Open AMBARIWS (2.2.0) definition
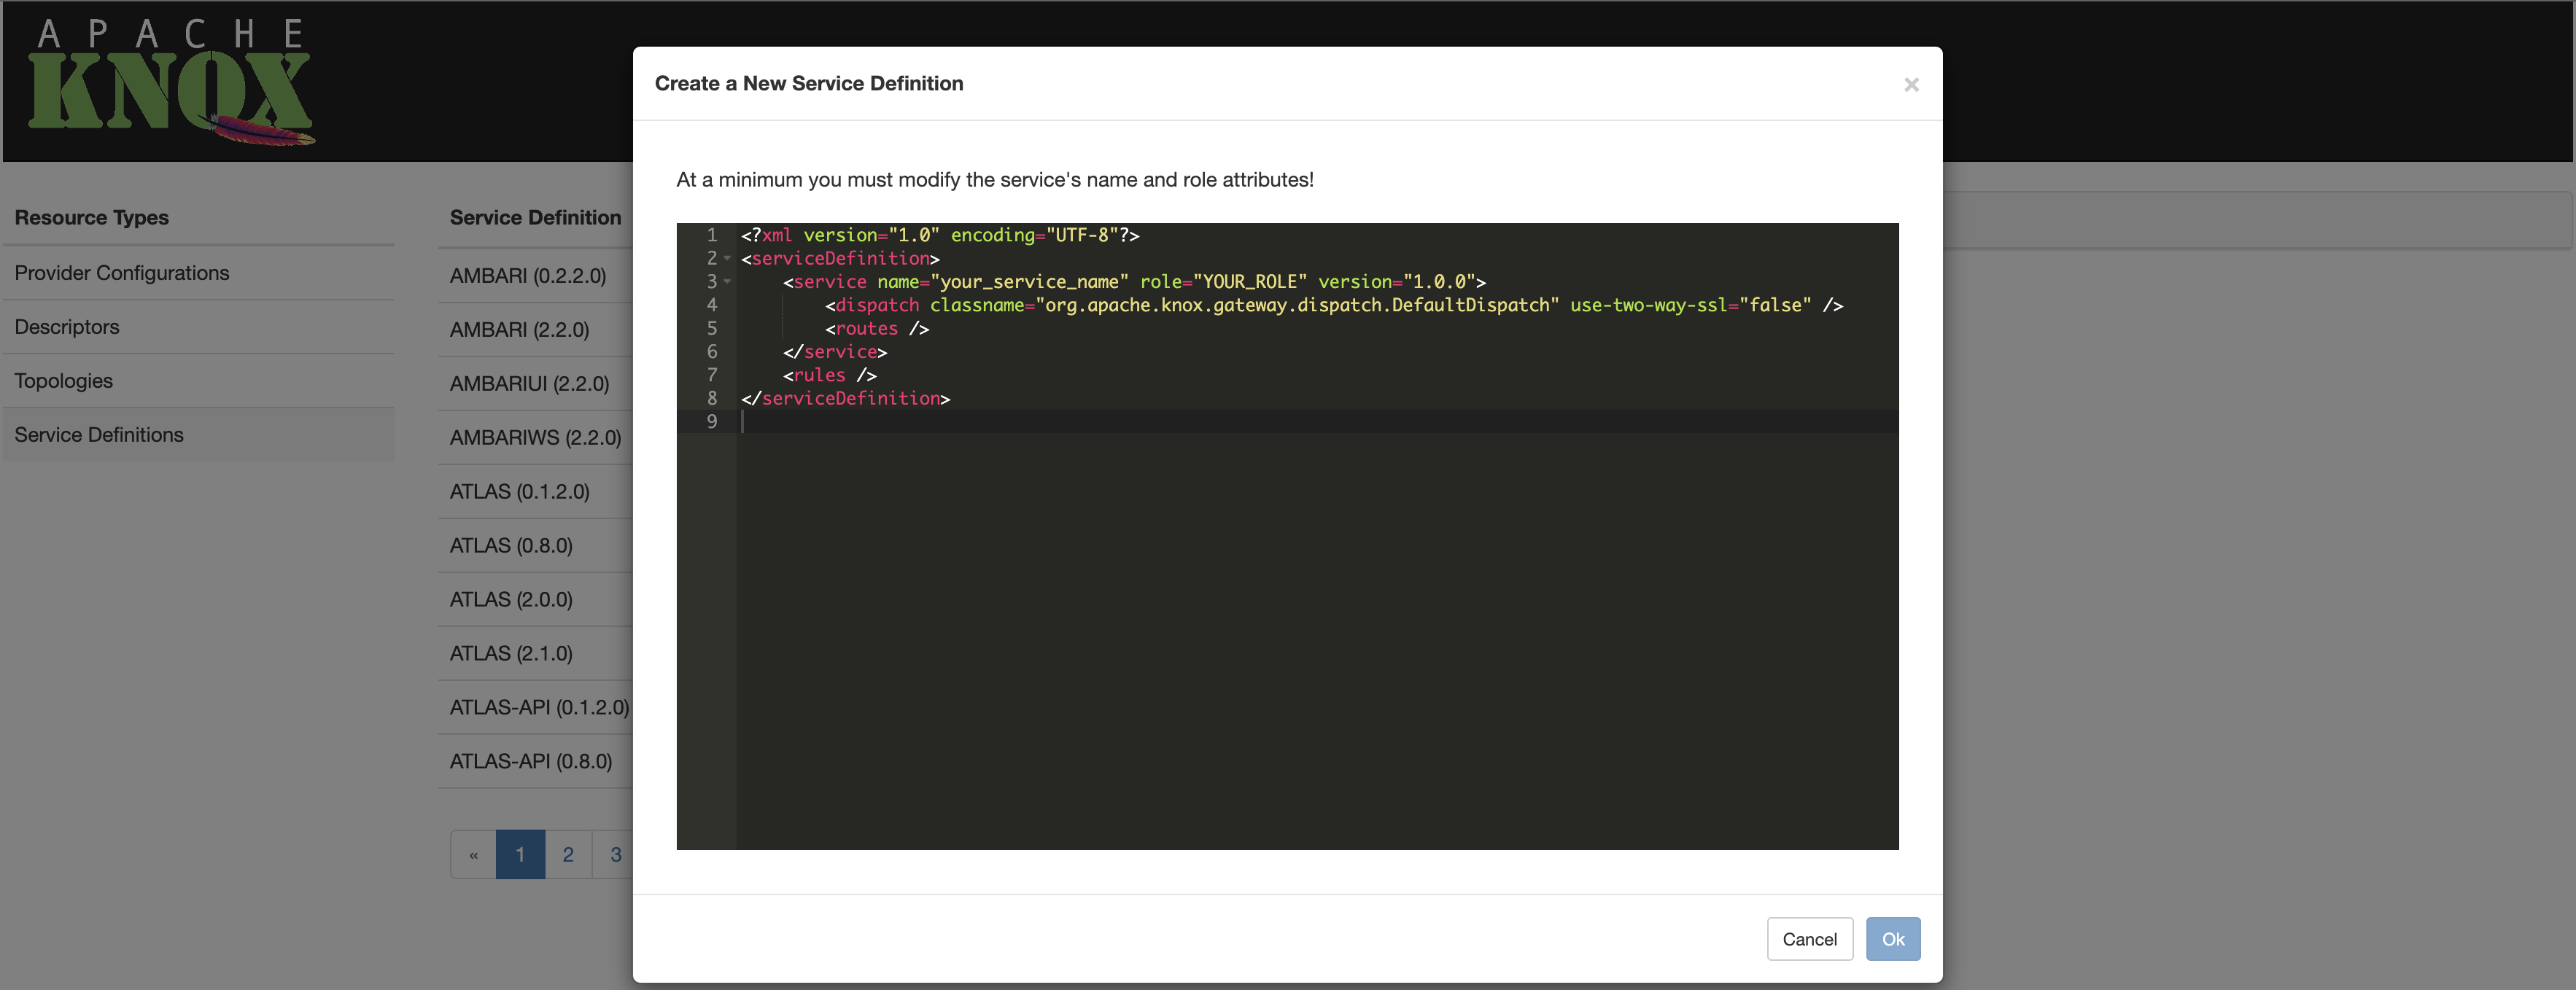The width and height of the screenshot is (2576, 990). tap(534, 437)
